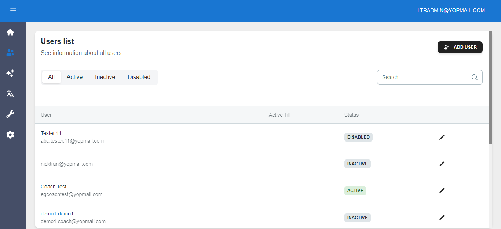Select abc.tester.11@yopmail.com email text
501x229 pixels.
point(72,141)
